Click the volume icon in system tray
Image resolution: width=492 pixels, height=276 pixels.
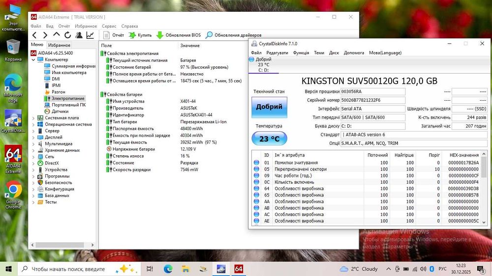tap(423, 269)
